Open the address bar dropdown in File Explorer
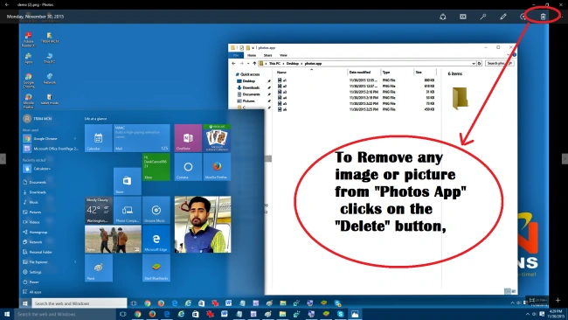Screen dimensions: 568x320 click(x=473, y=64)
